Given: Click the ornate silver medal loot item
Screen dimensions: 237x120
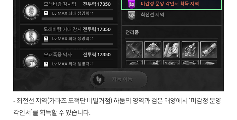Looking at the screenshot, I should point(153,50).
